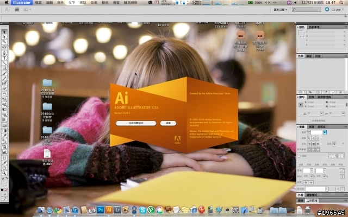Select the Type tool

(x=4, y=58)
